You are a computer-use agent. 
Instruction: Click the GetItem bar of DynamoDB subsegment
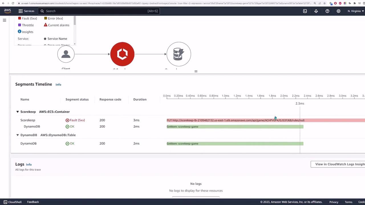pyautogui.click(x=235, y=126)
